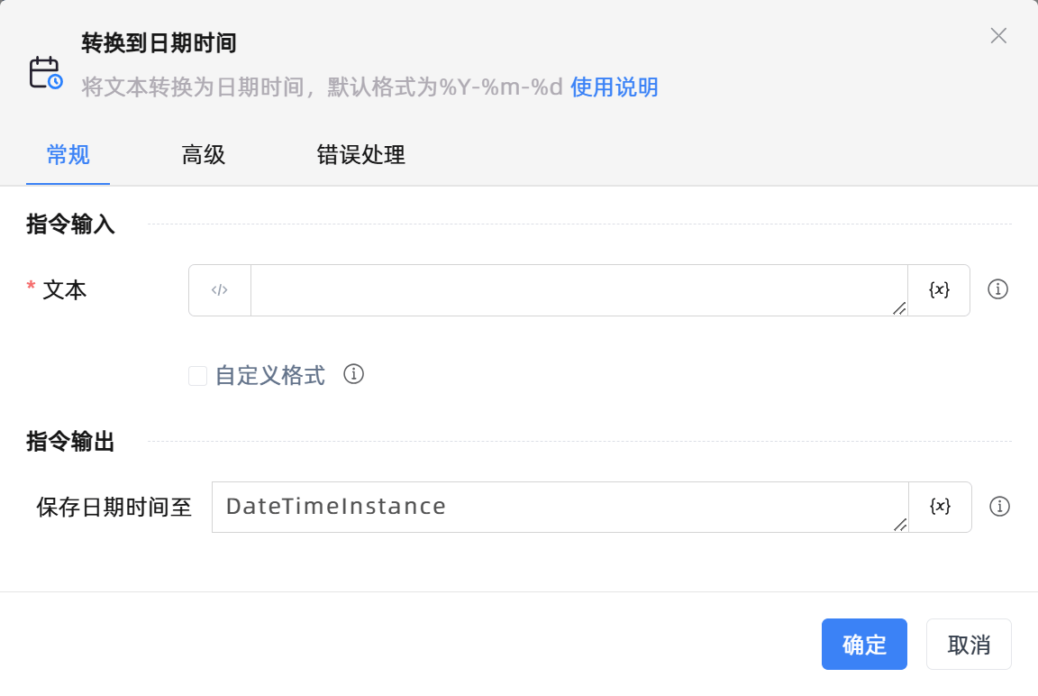Image resolution: width=1038 pixels, height=696 pixels.
Task: Open the 使用说明 help link
Action: click(614, 87)
